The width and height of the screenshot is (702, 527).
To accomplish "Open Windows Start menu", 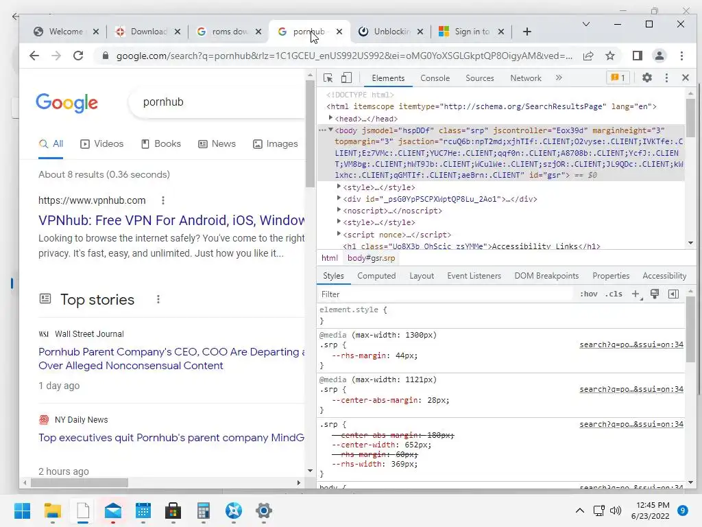I will [22, 511].
